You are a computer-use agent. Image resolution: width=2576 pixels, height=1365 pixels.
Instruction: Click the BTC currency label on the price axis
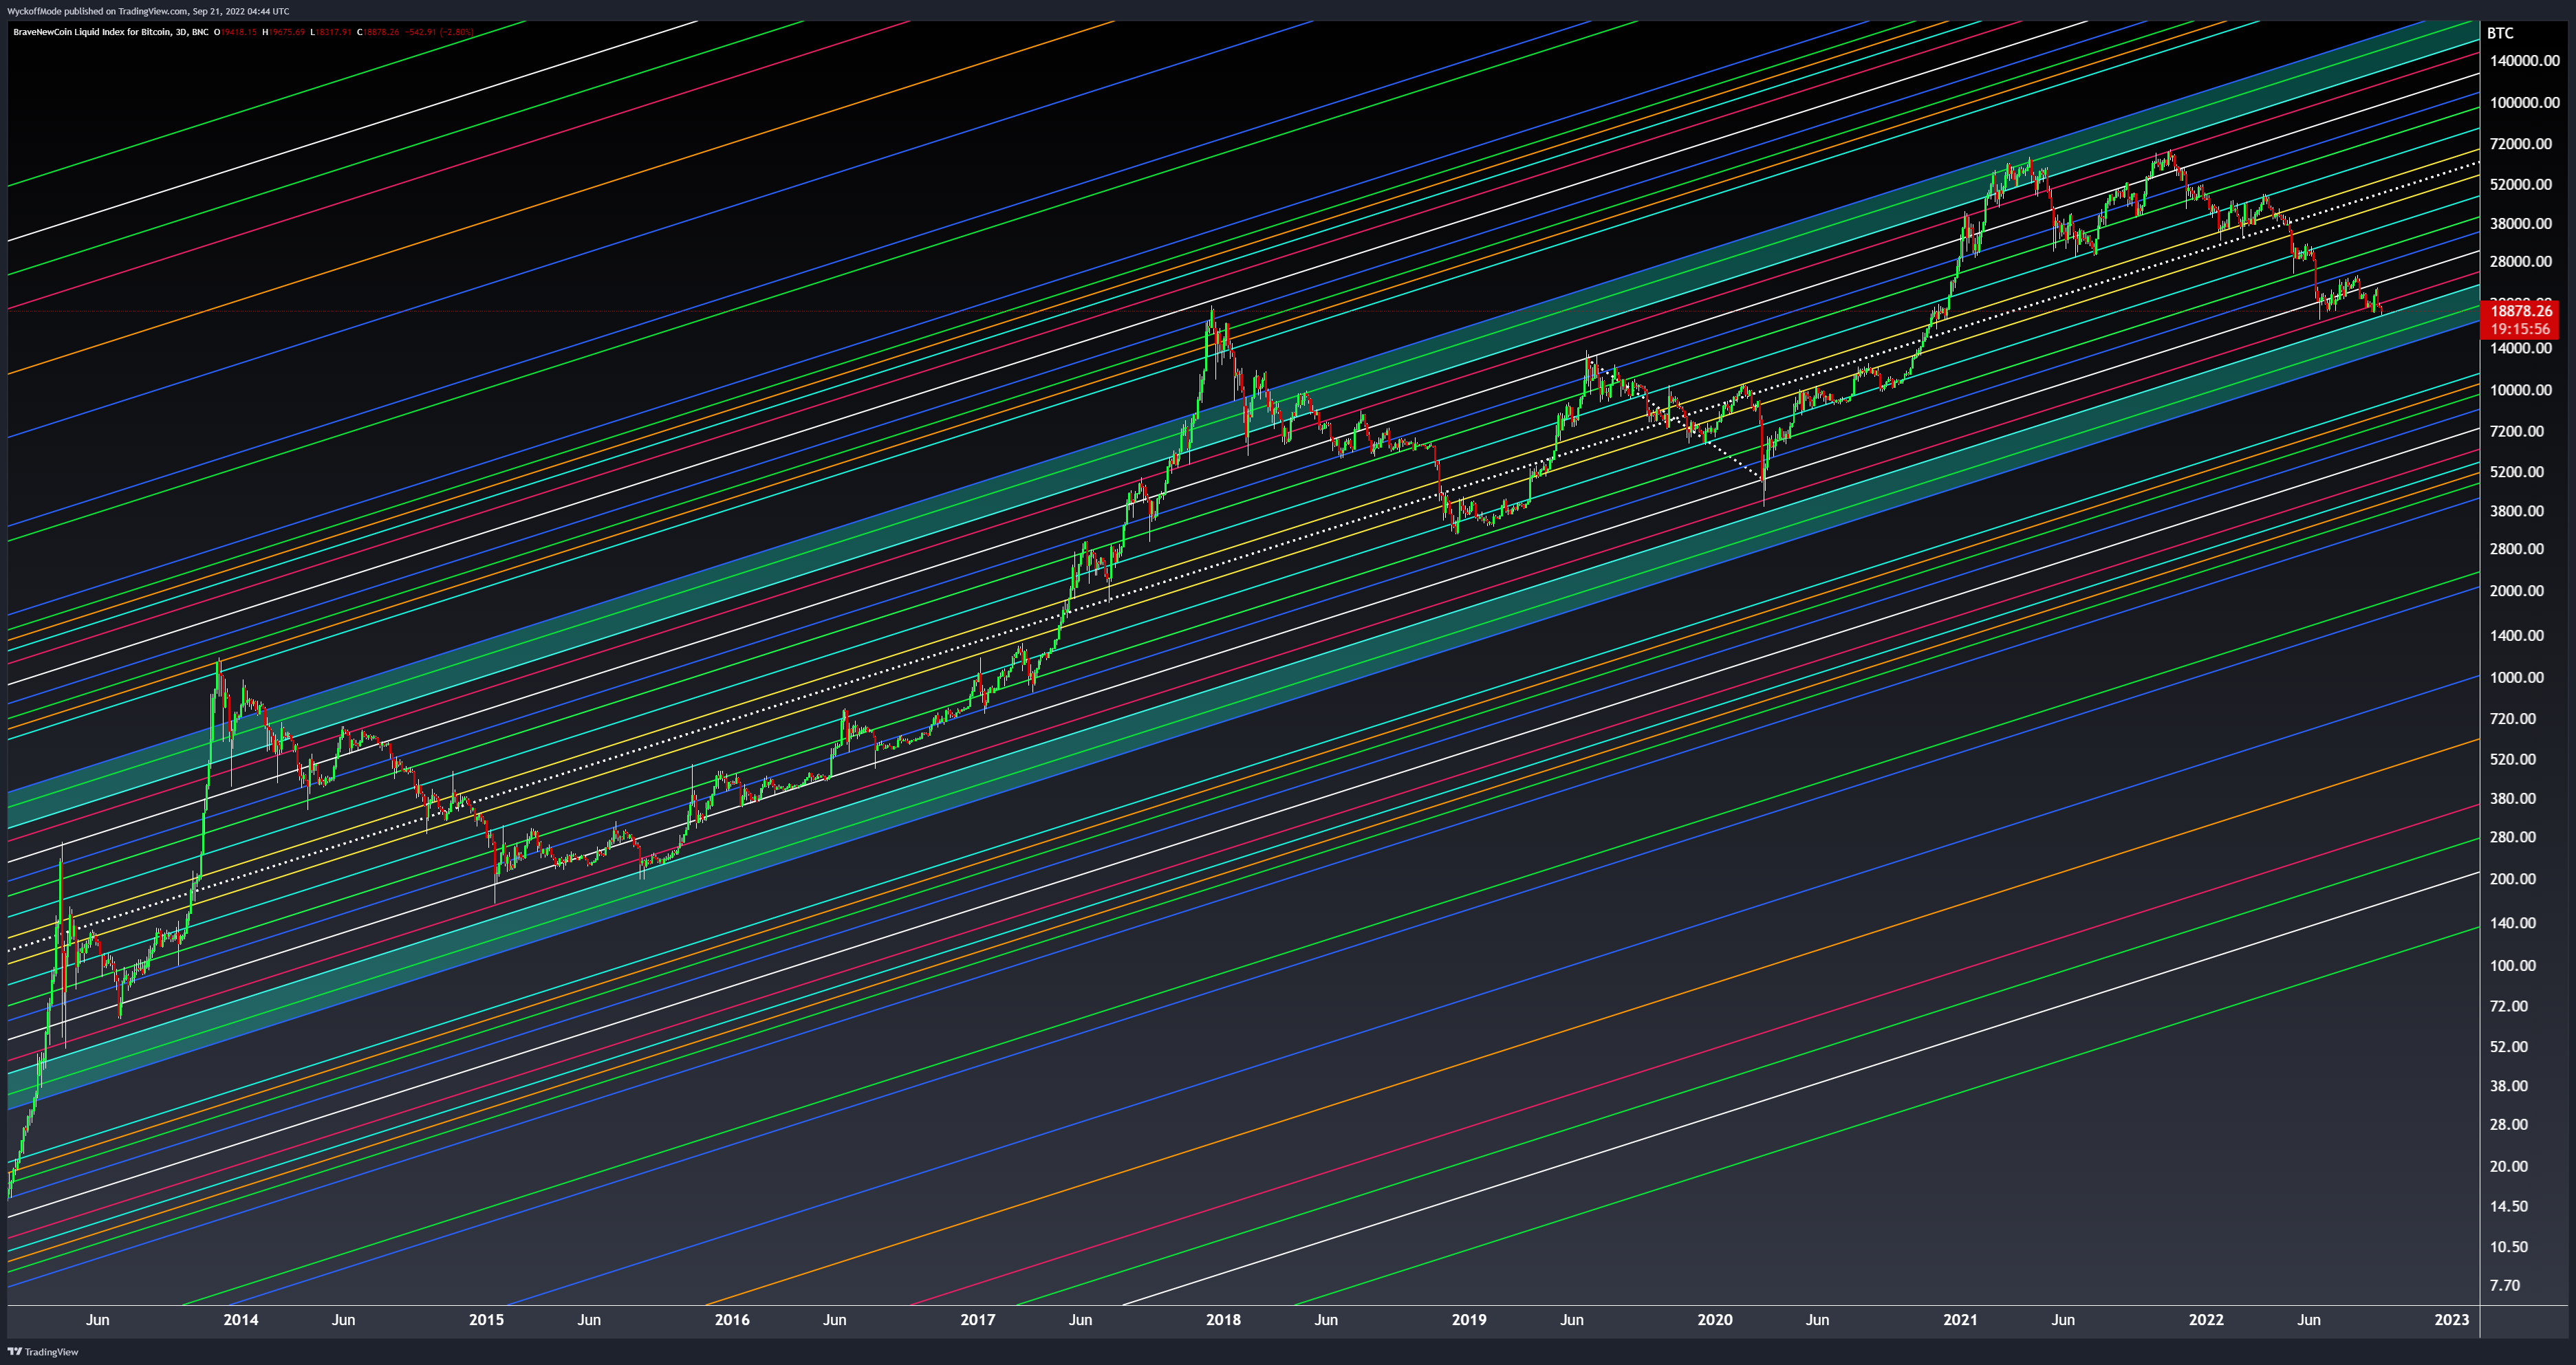pyautogui.click(x=2500, y=33)
